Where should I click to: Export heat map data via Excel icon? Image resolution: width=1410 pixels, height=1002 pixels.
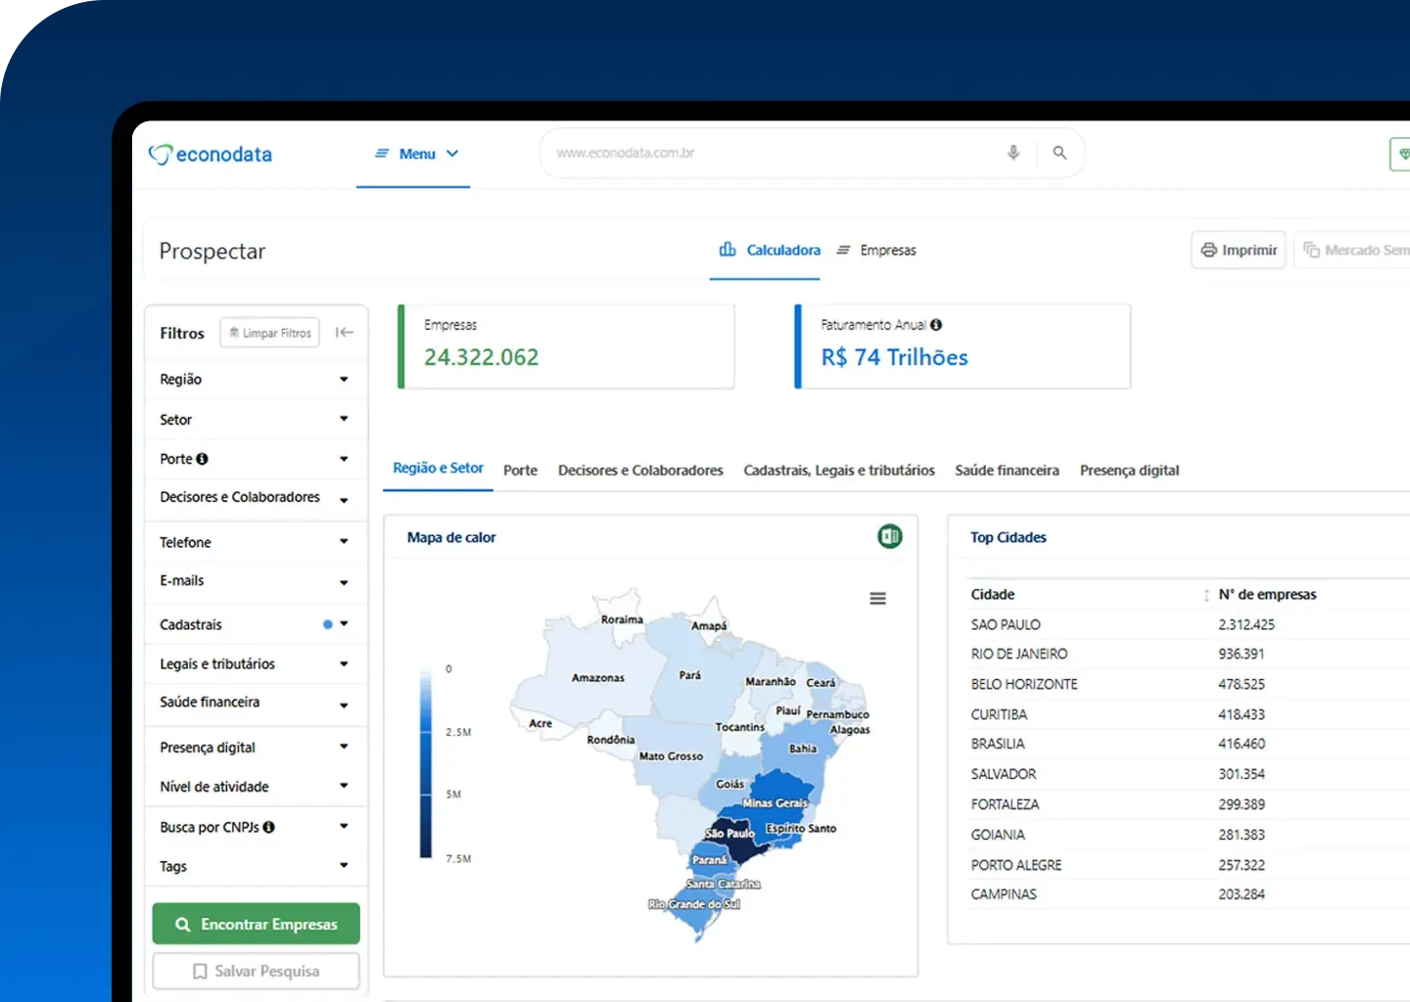point(889,536)
